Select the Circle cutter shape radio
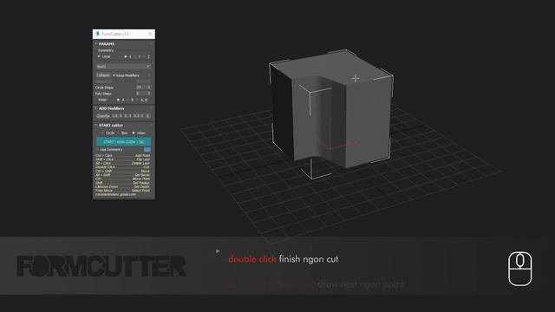This screenshot has height=312, width=555. 102,133
